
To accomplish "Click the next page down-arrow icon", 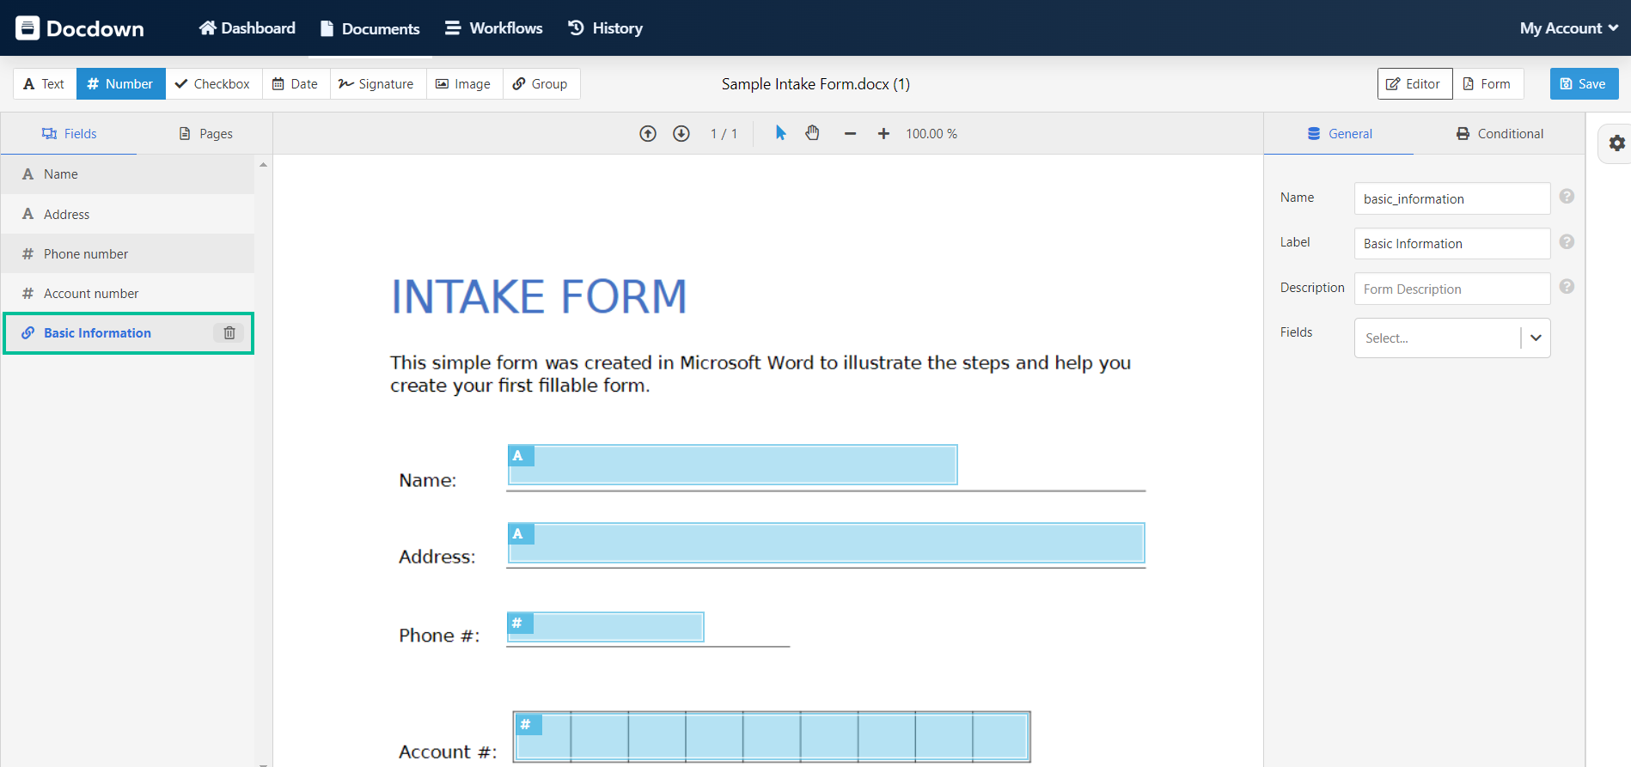I will (681, 134).
